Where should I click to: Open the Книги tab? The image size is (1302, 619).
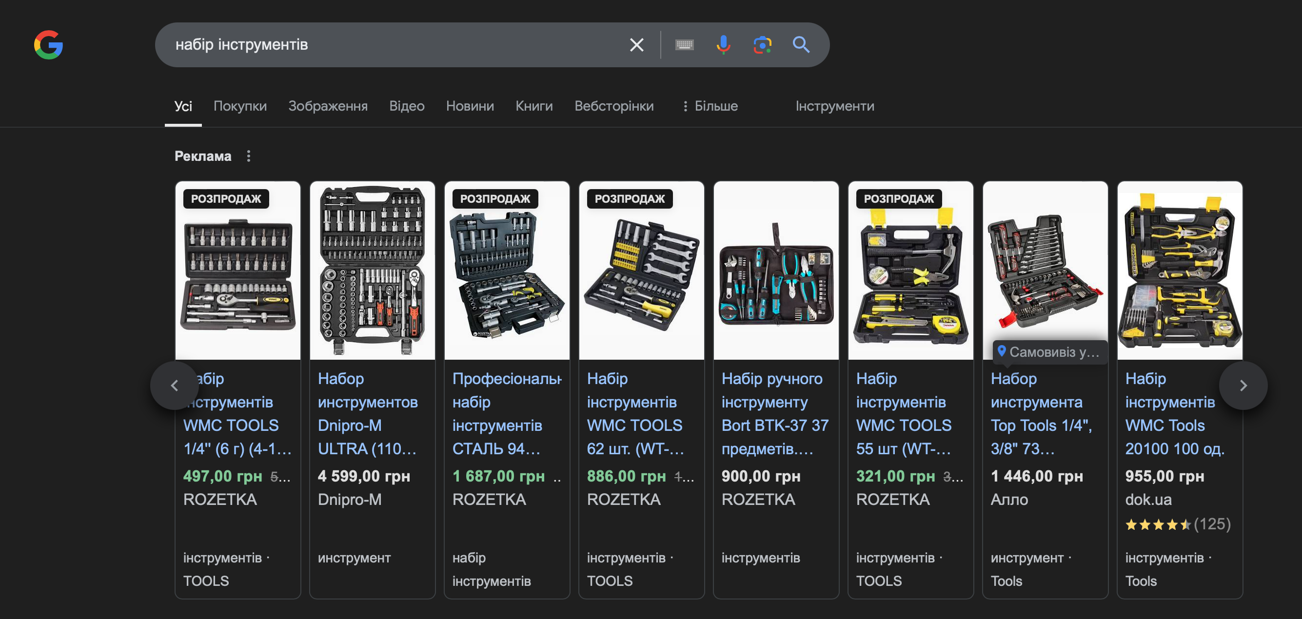tap(534, 106)
